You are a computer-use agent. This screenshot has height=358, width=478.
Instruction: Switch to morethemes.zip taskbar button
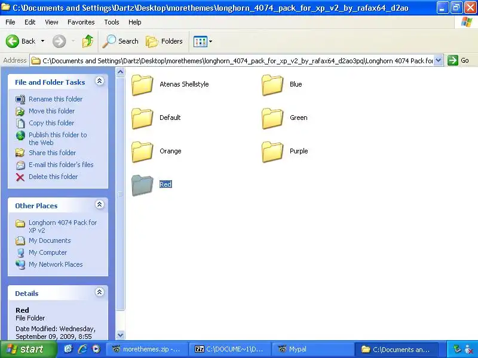(x=146, y=349)
